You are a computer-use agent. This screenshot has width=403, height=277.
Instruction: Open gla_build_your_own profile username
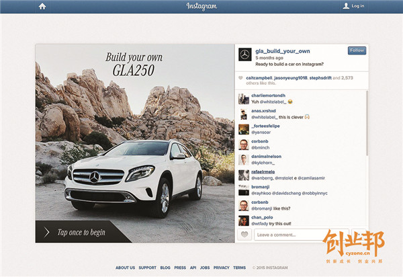(x=282, y=50)
